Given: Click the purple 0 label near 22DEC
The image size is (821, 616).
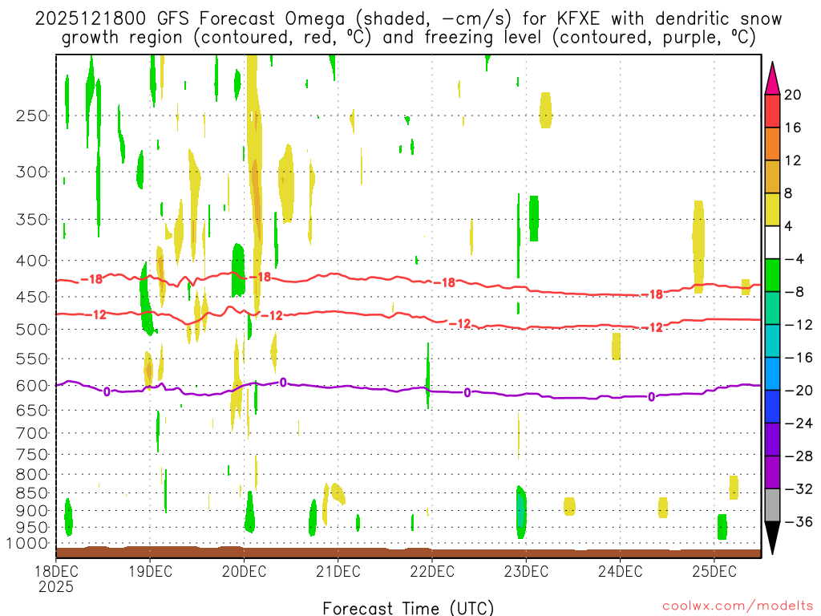Looking at the screenshot, I should point(467,392).
